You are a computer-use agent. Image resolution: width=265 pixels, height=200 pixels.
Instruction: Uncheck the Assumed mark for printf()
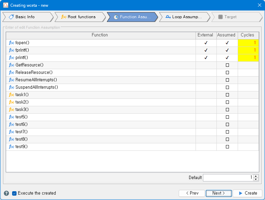click(227, 58)
